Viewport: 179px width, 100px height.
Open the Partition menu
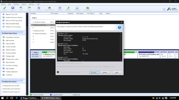(x=16, y=4)
